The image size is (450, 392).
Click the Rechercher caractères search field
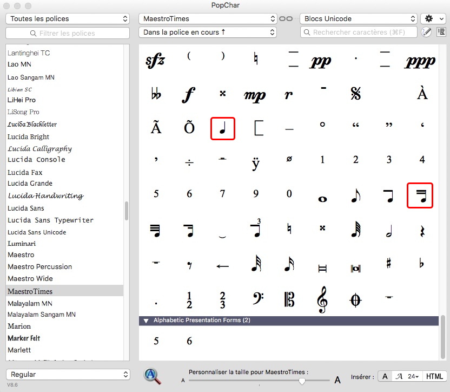point(362,32)
